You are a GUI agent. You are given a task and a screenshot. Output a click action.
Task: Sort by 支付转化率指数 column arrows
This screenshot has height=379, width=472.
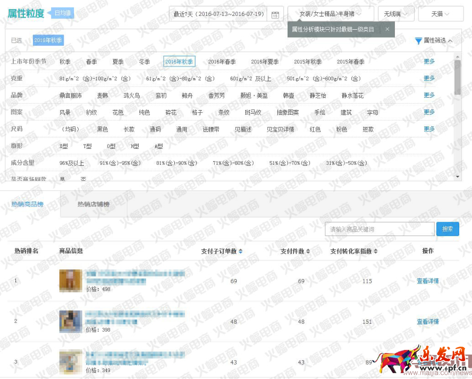pyautogui.click(x=375, y=251)
